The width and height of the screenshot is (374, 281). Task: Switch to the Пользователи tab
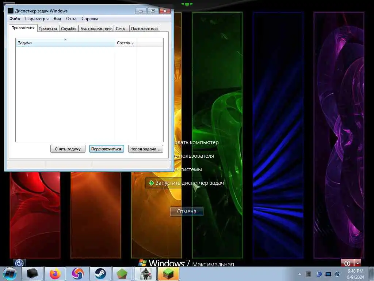click(144, 29)
